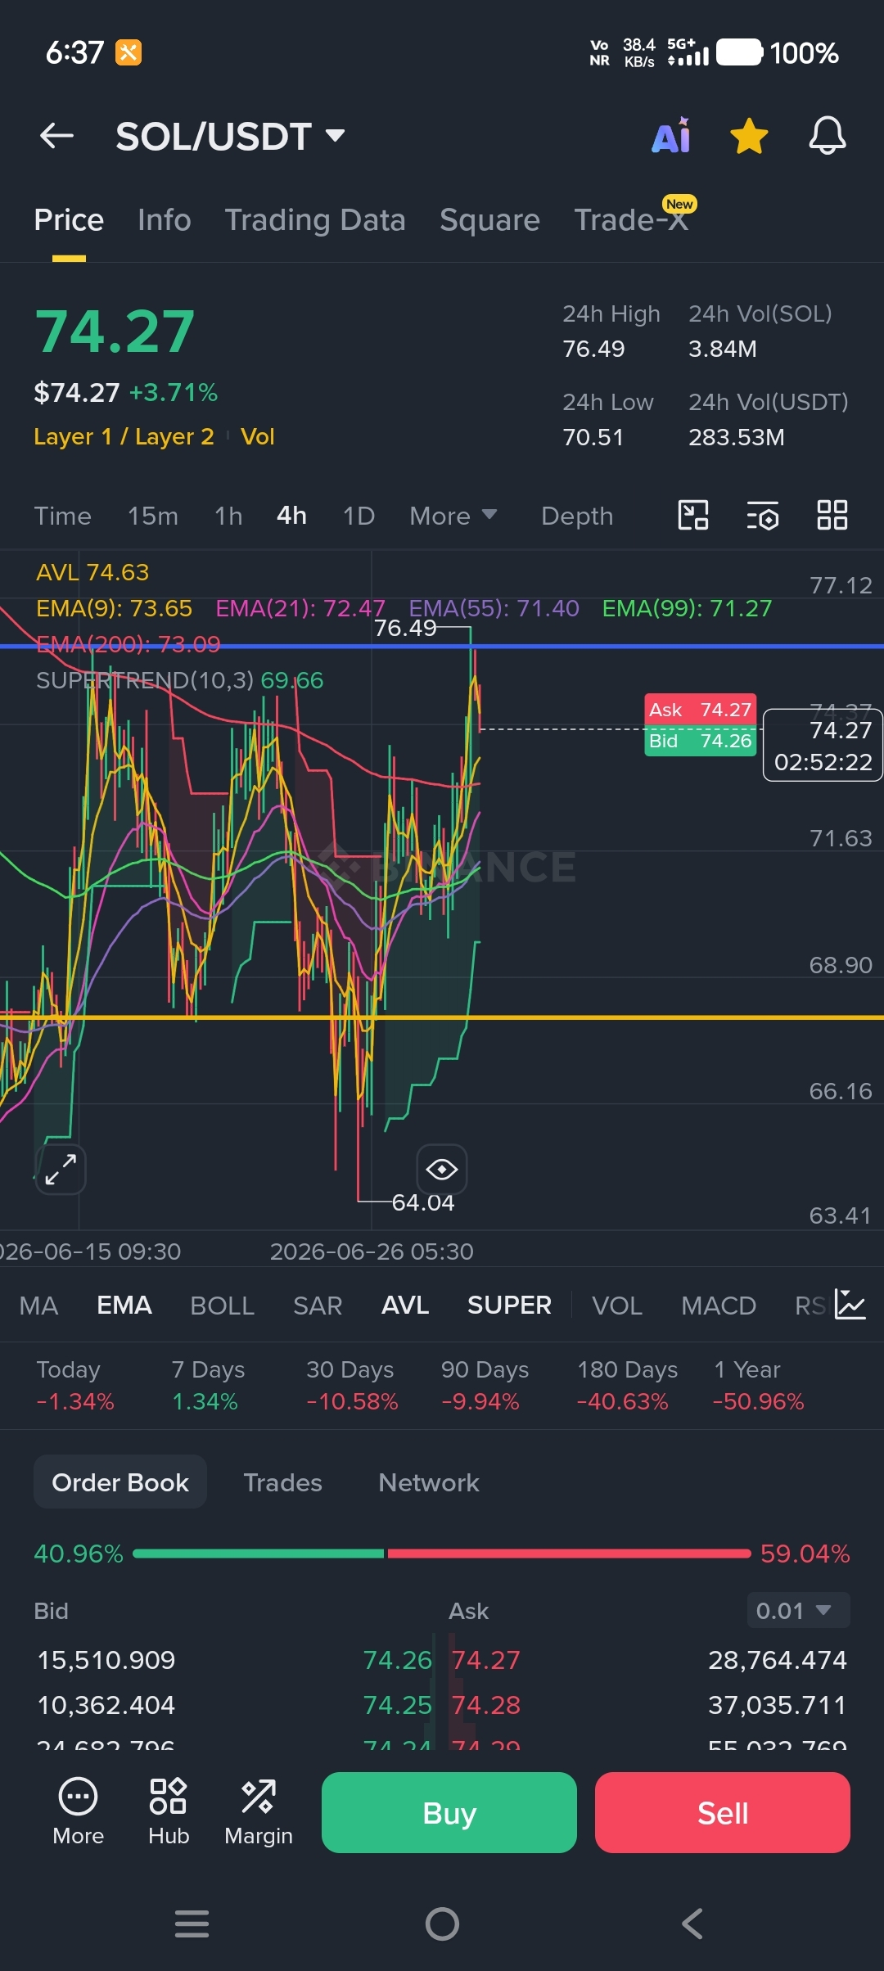Tap bid price 74.26 in order book

click(x=397, y=1659)
